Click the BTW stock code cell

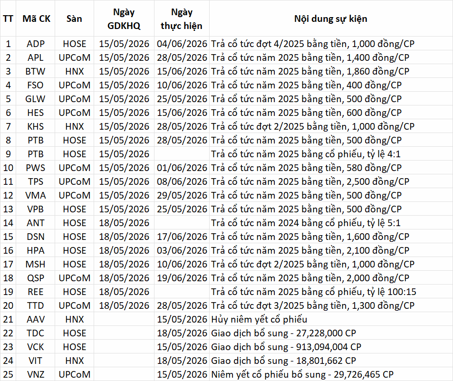[x=36, y=71]
